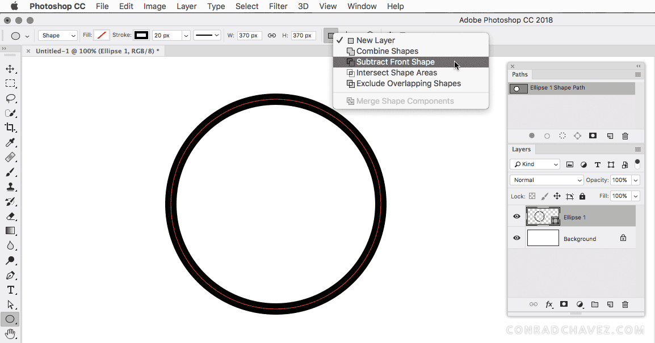Open stroke width dropdown arrow
Viewport: 655px width, 343px height.
pos(186,36)
